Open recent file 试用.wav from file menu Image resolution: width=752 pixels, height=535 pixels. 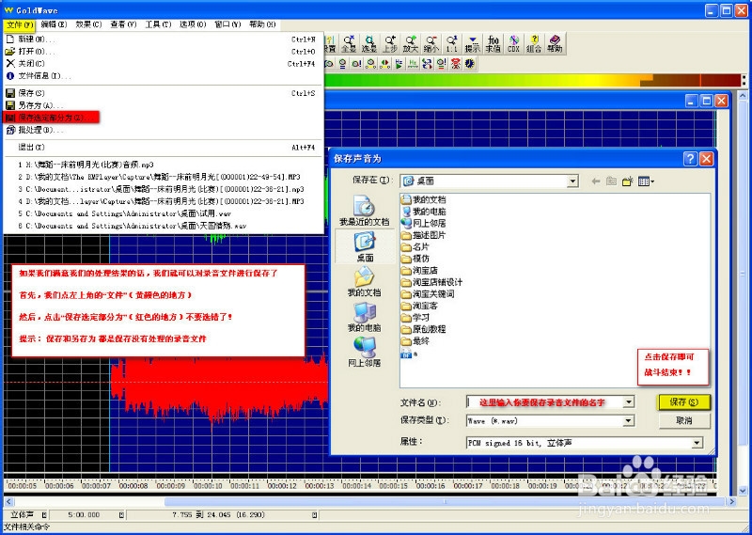click(x=163, y=213)
